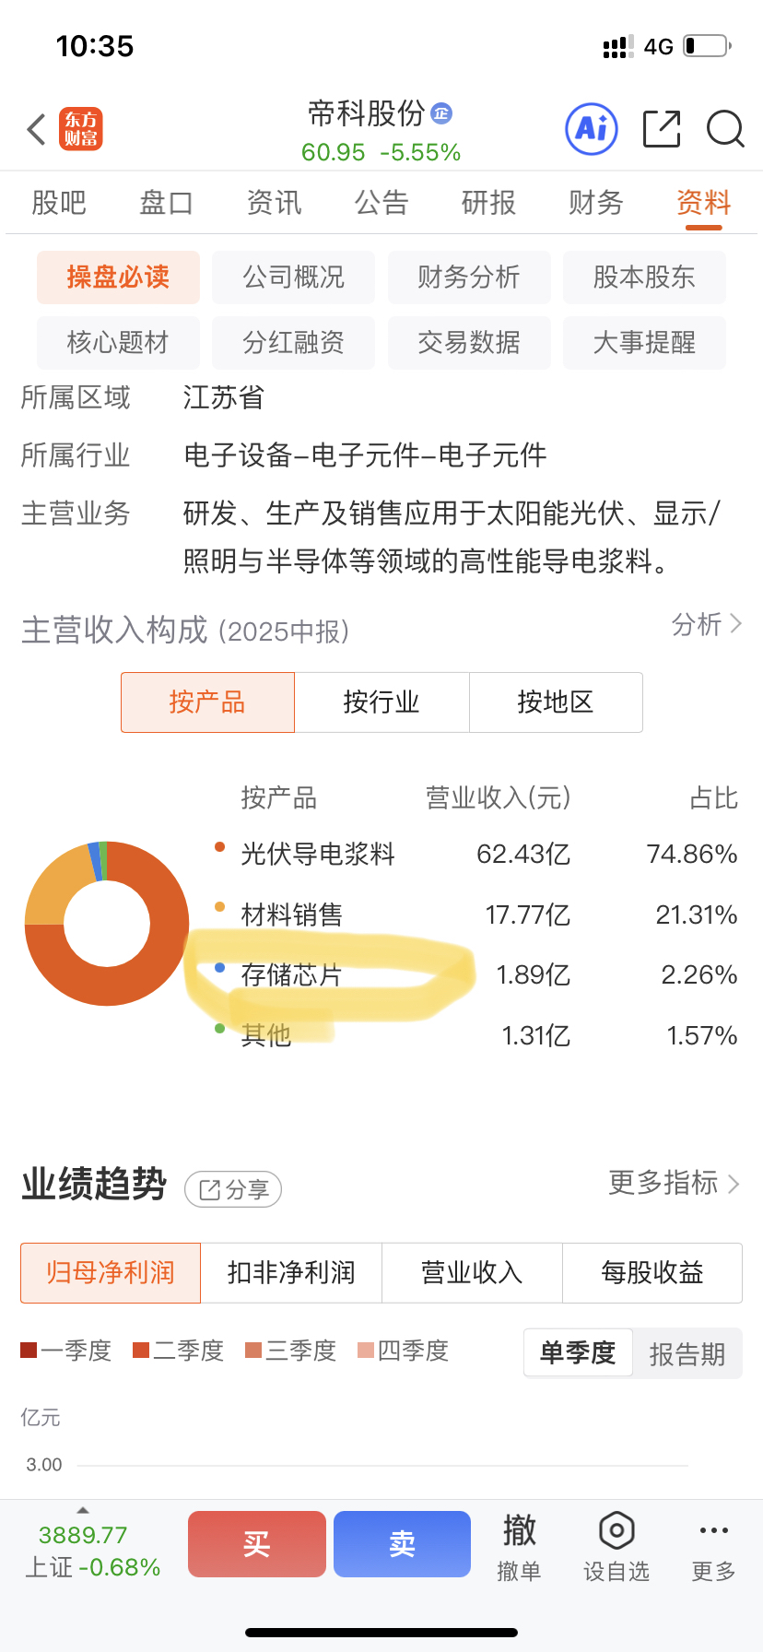This screenshot has width=763, height=1652.
Task: Open search with magnifier icon
Action: click(x=725, y=129)
